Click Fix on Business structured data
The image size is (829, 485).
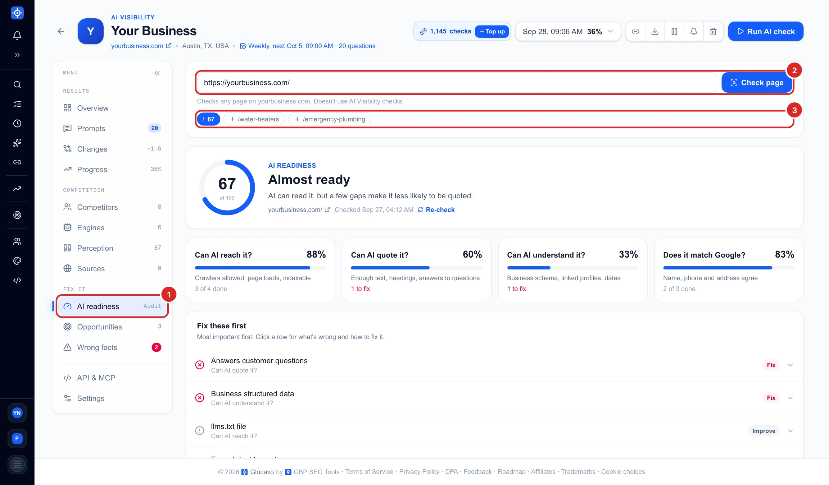point(771,398)
